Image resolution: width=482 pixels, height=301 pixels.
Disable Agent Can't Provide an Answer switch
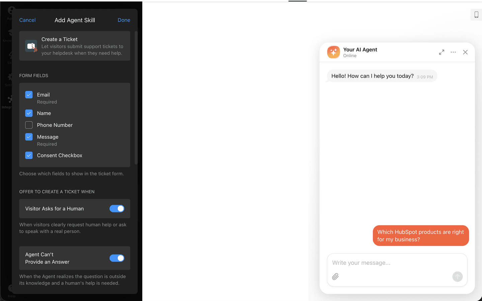click(117, 258)
